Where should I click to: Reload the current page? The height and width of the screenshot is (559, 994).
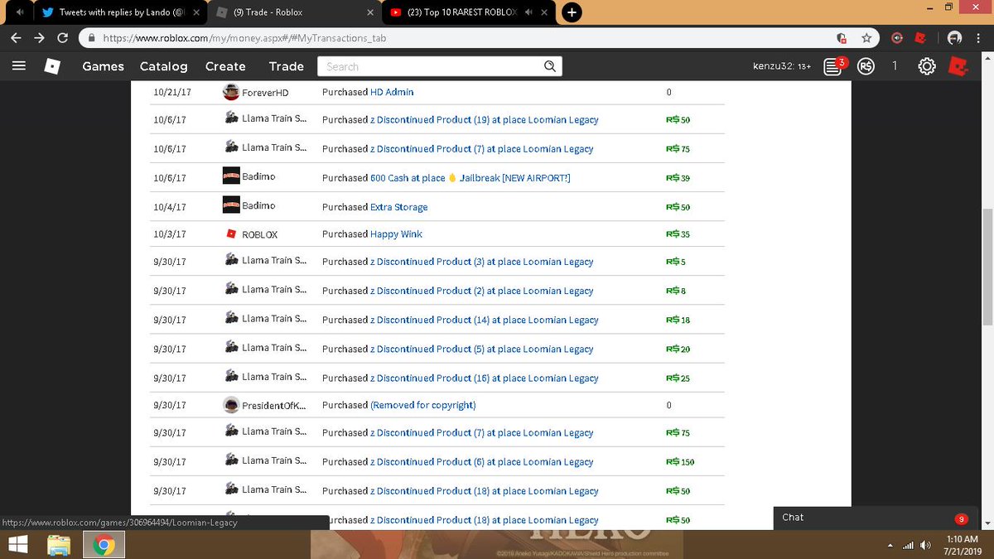[62, 38]
